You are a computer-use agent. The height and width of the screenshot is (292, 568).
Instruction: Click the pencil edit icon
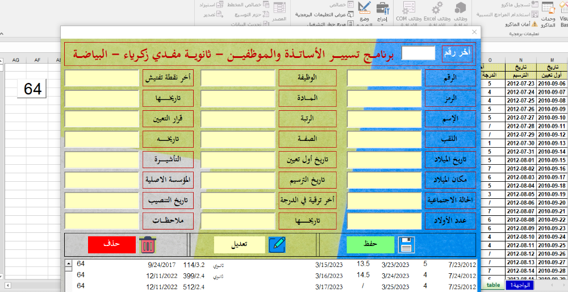277,244
